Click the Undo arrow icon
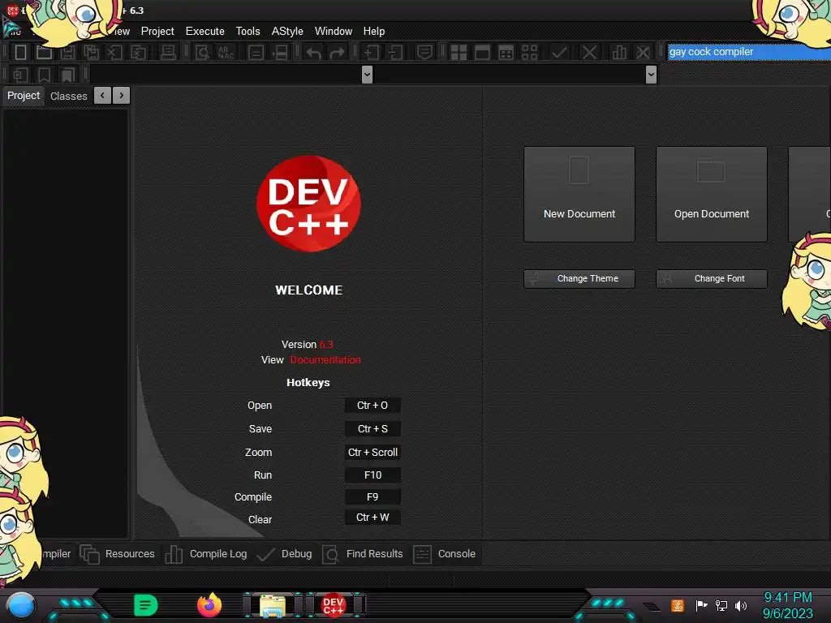 [313, 52]
